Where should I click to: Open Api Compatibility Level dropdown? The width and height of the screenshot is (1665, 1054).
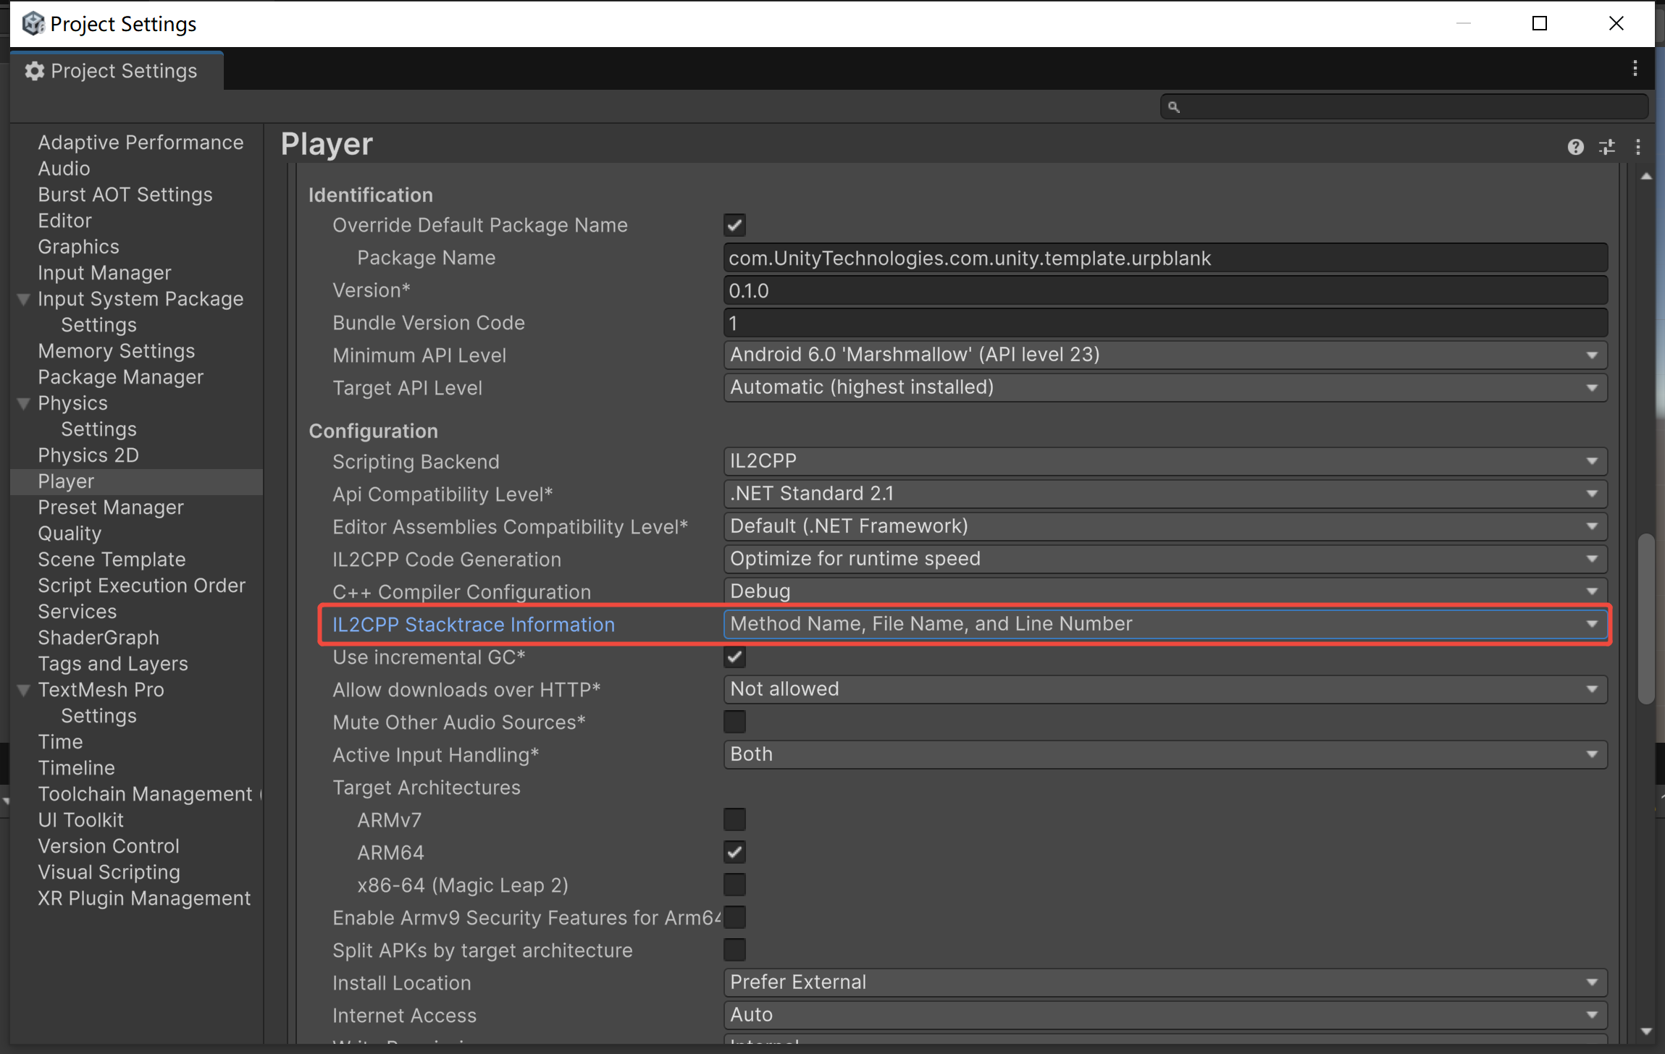point(1165,494)
